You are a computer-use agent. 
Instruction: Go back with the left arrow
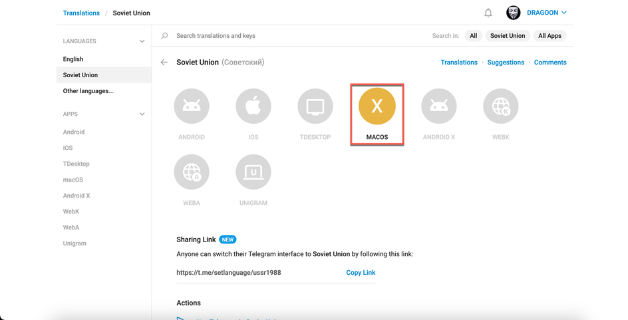(164, 62)
